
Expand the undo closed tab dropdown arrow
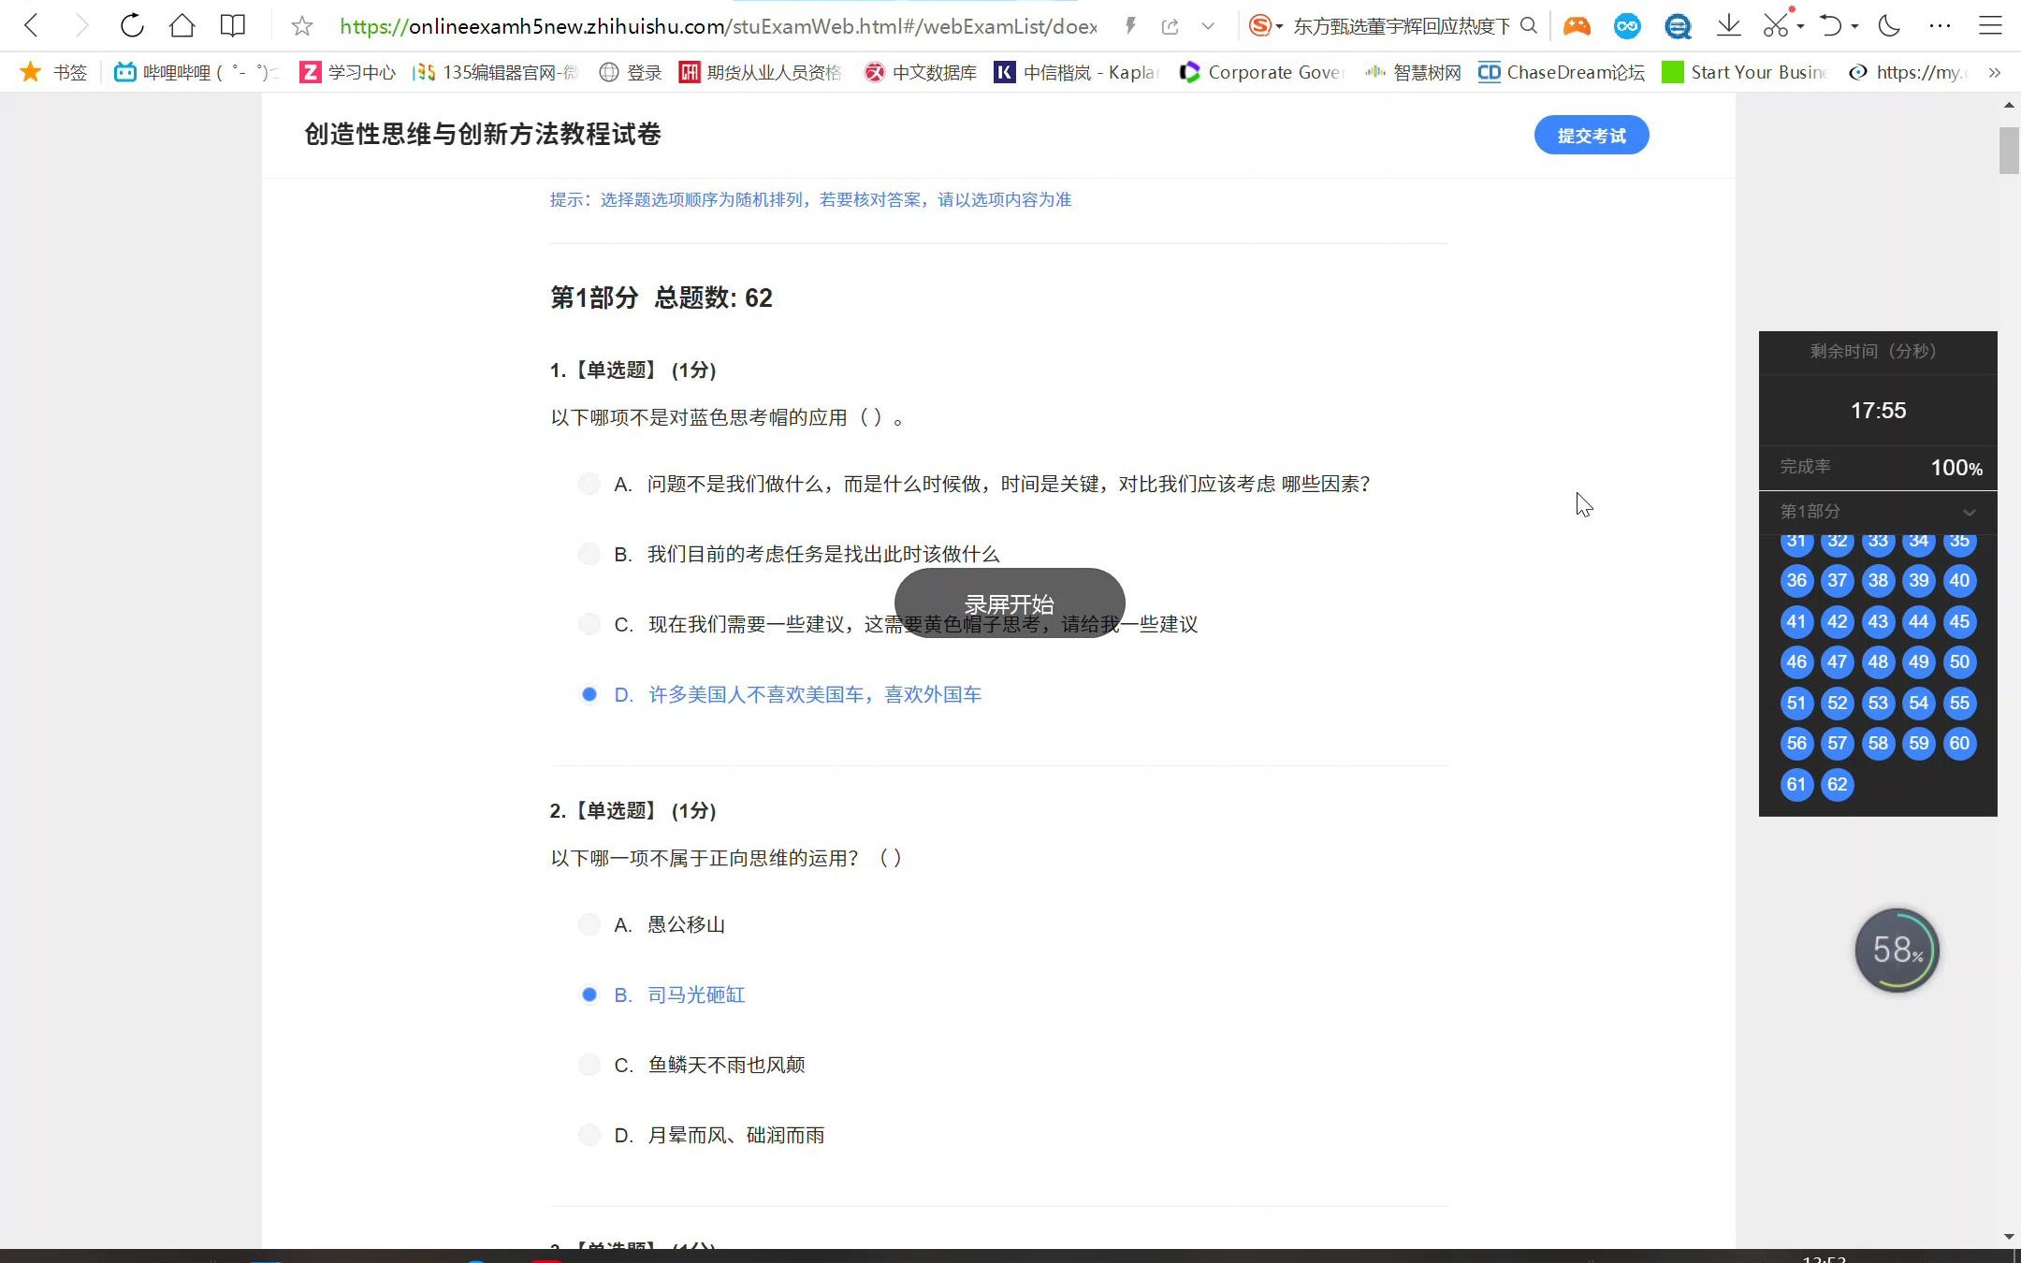pyautogui.click(x=1854, y=26)
